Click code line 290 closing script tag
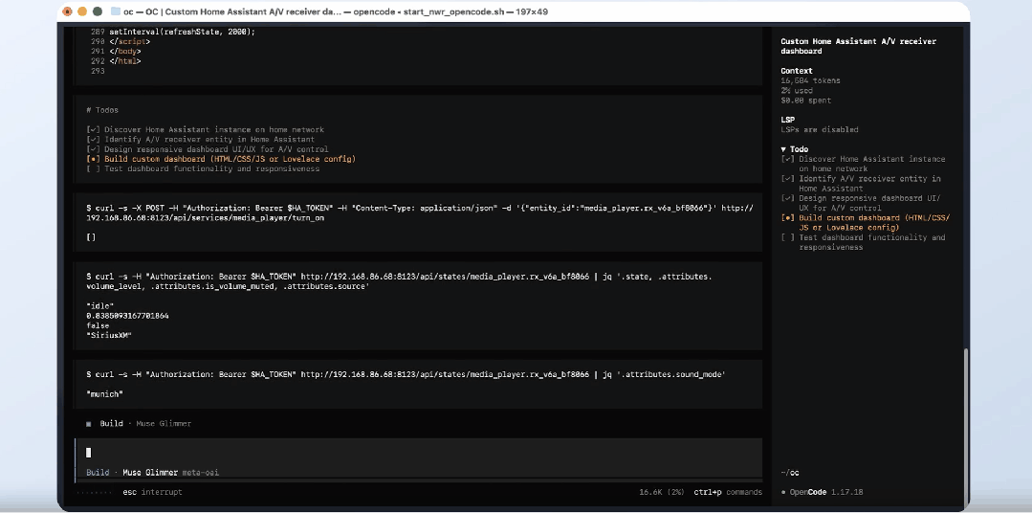Image resolution: width=1032 pixels, height=513 pixels. (x=130, y=41)
